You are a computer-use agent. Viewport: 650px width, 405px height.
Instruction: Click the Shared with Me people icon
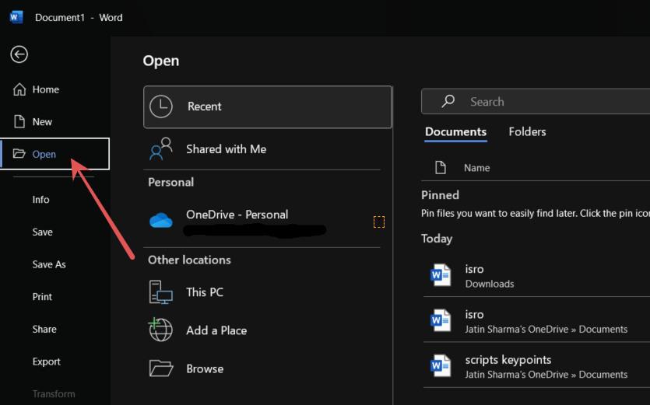tap(161, 148)
